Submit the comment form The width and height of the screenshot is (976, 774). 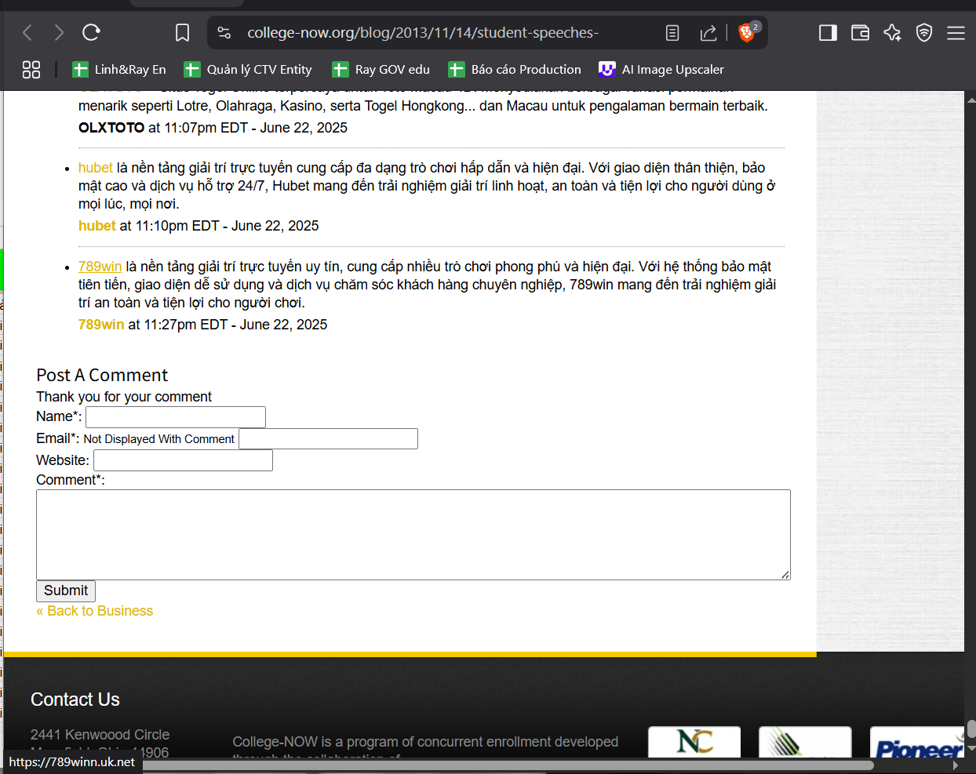(66, 591)
